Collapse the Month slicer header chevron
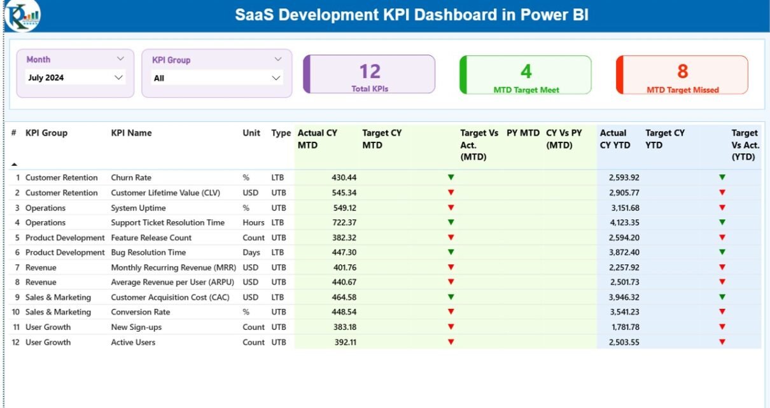Image resolution: width=770 pixels, height=408 pixels. 120,59
